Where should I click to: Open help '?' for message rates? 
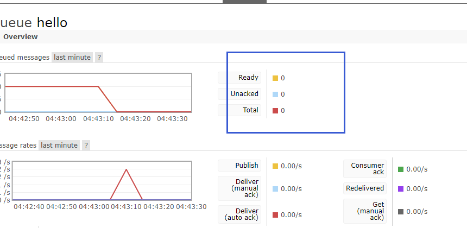click(86, 145)
